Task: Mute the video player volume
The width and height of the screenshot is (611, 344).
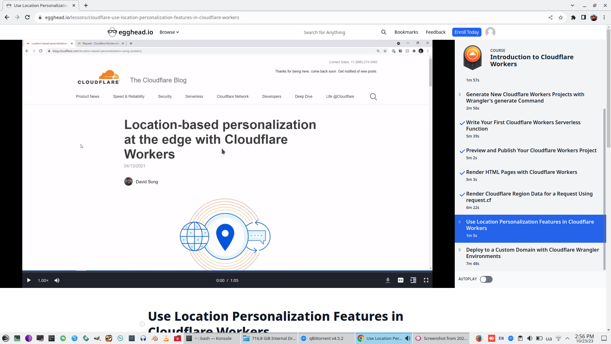Action: click(x=57, y=280)
